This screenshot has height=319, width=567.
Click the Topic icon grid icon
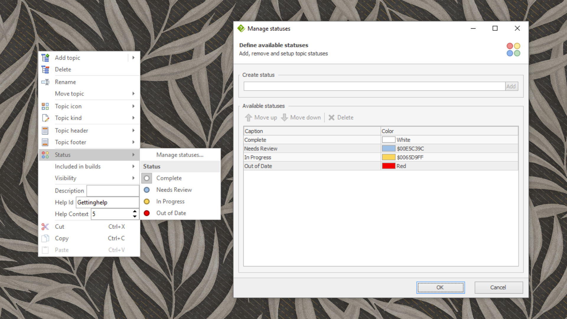[45, 106]
